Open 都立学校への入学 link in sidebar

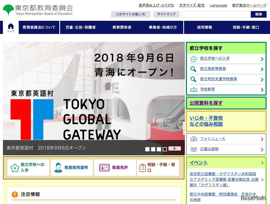[215, 58]
